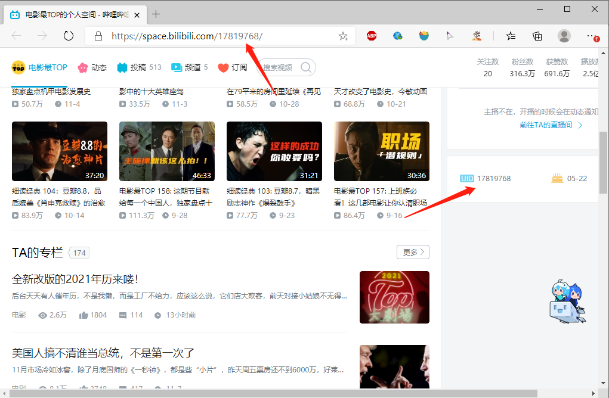Viewport: 609px width, 398px height.
Task: Click the search magnifier icon
Action: coord(306,67)
